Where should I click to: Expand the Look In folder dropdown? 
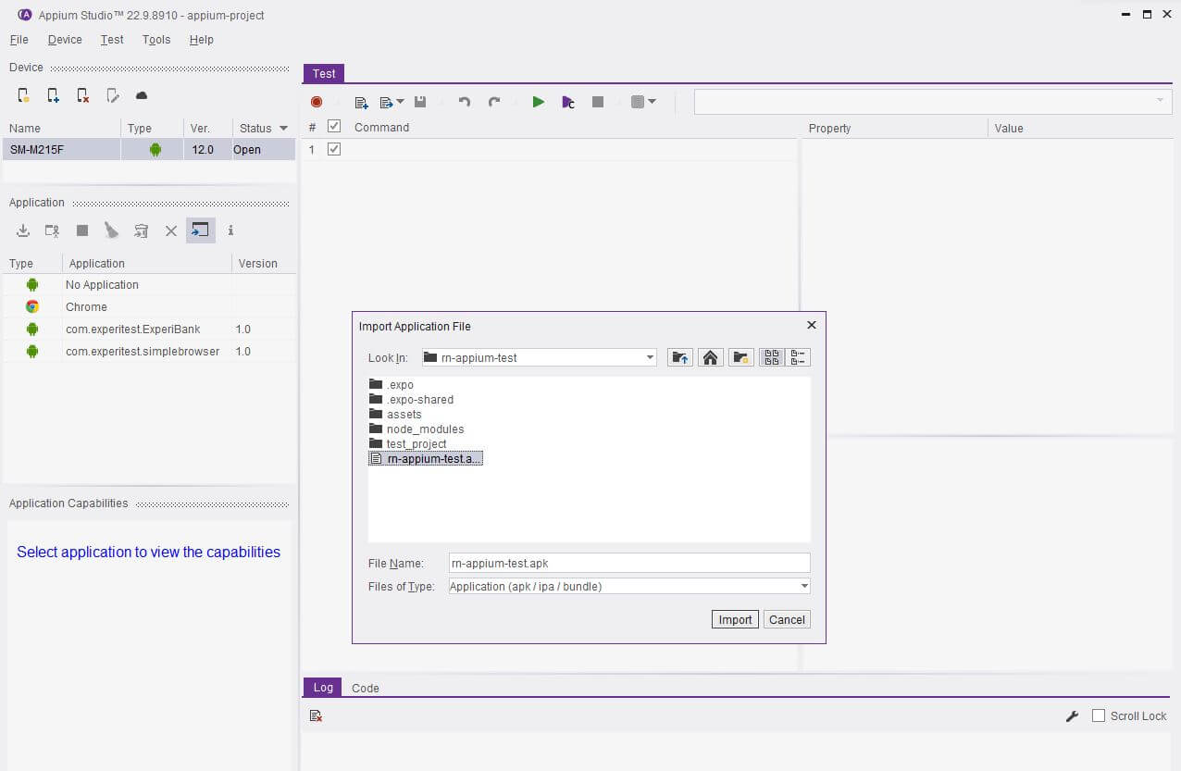click(x=651, y=358)
